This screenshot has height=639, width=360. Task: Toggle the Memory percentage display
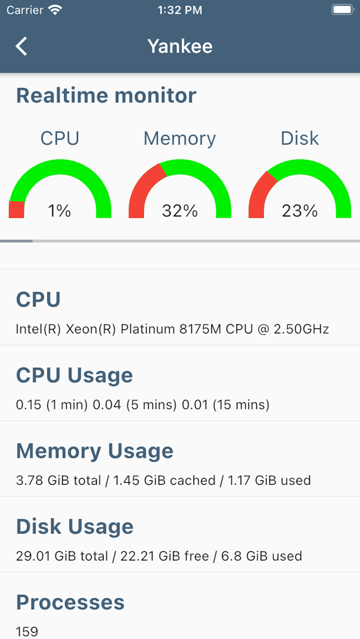[180, 211]
